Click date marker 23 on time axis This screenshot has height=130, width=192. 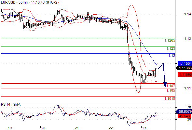coord(144,128)
